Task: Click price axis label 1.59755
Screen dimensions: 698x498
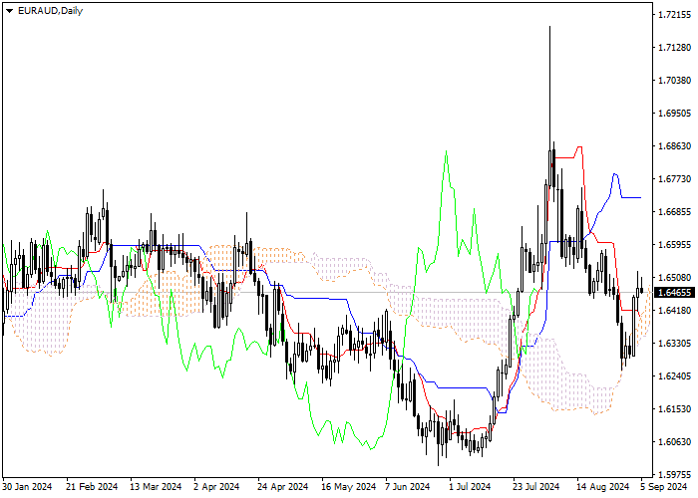Action: point(675,474)
